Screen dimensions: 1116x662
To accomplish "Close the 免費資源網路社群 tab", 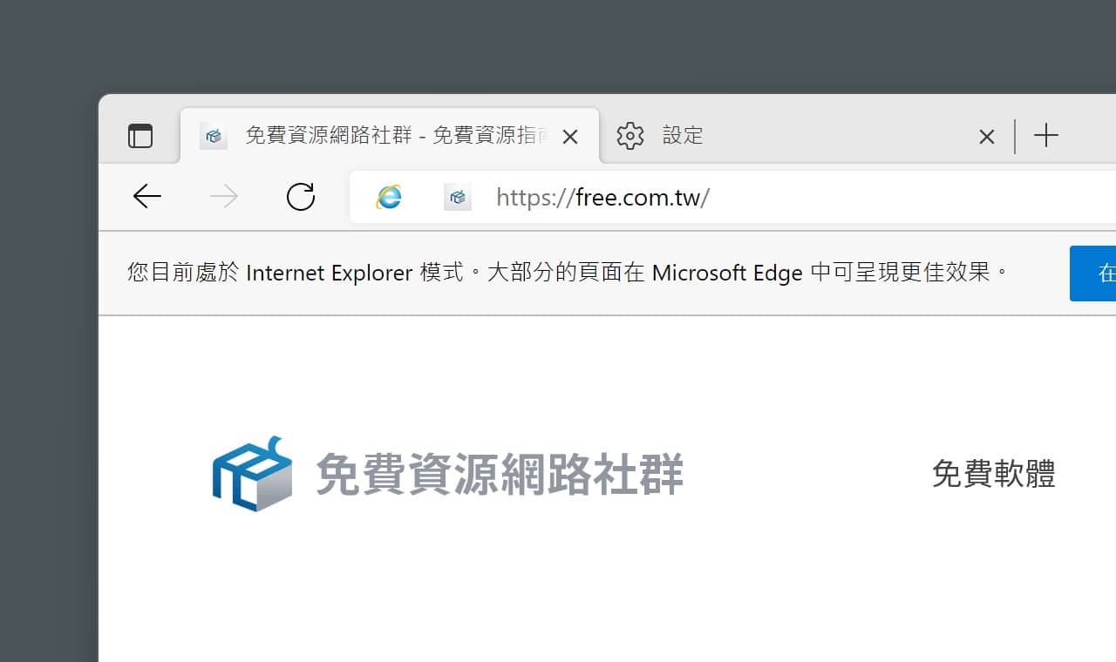I will click(x=570, y=137).
